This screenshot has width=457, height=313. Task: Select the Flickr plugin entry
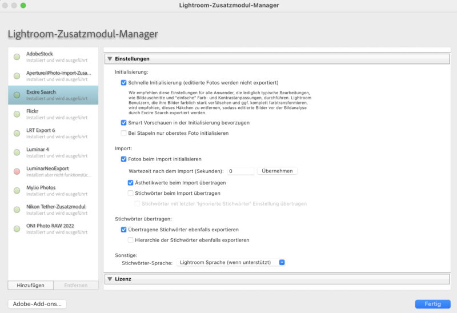coord(53,114)
